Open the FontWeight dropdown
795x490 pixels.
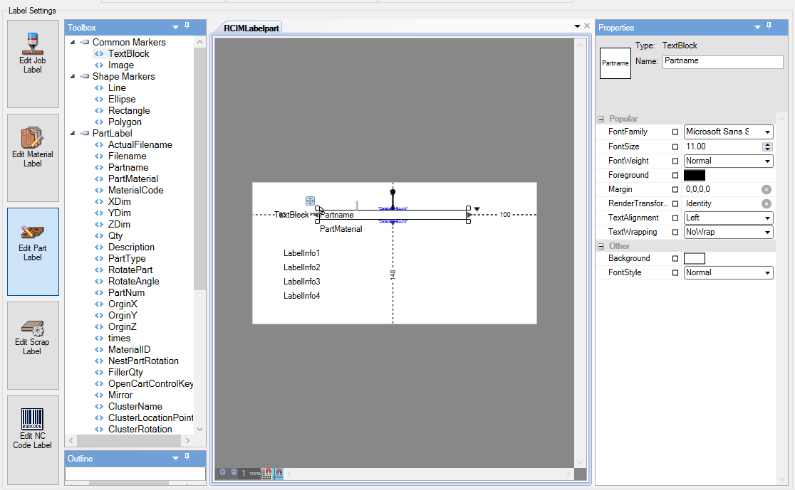coord(768,161)
